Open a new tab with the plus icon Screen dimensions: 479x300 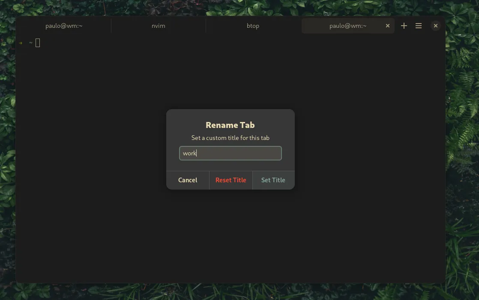point(404,26)
